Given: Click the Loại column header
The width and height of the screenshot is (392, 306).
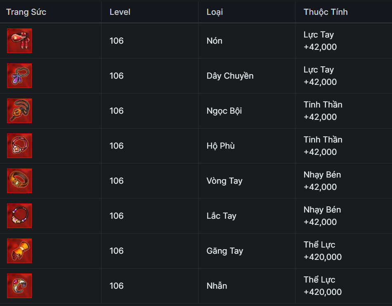Looking at the screenshot, I should point(215,12).
